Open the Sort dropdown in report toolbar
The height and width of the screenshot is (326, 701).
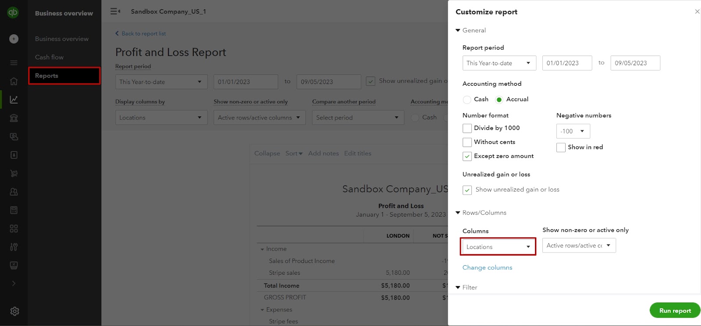[294, 154]
